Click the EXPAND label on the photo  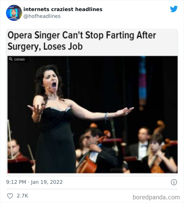(20, 60)
